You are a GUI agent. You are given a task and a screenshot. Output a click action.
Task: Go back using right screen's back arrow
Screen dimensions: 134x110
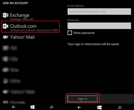[79, 107]
